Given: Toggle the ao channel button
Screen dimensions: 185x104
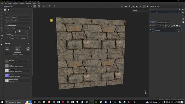Looking at the screenshot, I should coord(28,49).
